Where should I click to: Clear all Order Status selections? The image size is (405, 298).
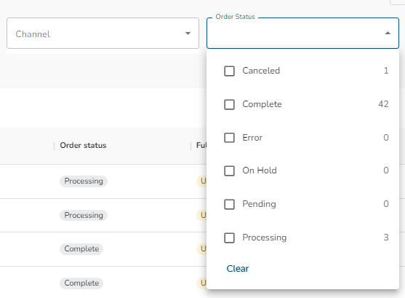tap(237, 269)
